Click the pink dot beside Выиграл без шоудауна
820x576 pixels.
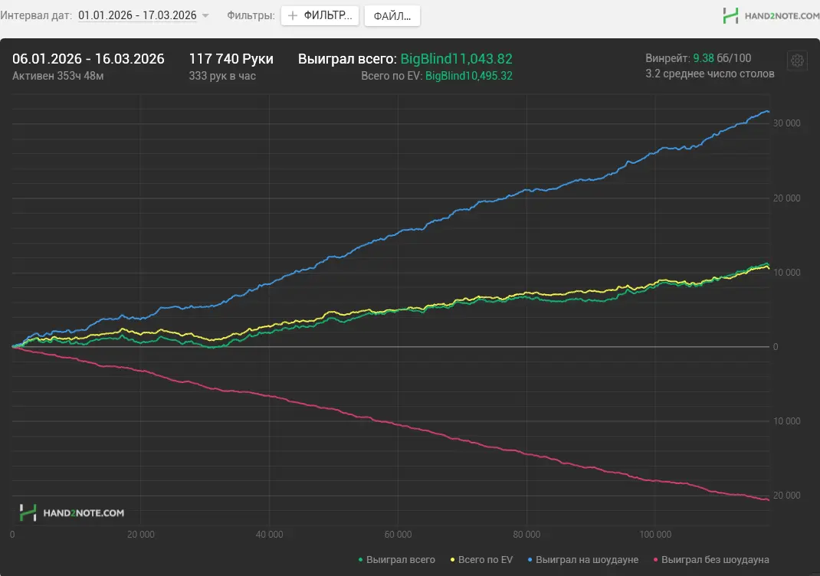656,560
